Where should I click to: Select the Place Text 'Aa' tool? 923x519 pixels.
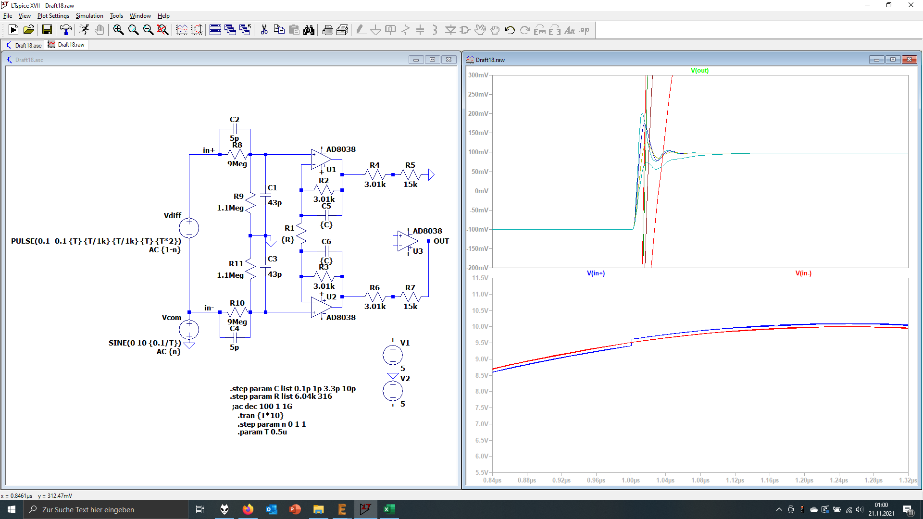click(x=570, y=30)
